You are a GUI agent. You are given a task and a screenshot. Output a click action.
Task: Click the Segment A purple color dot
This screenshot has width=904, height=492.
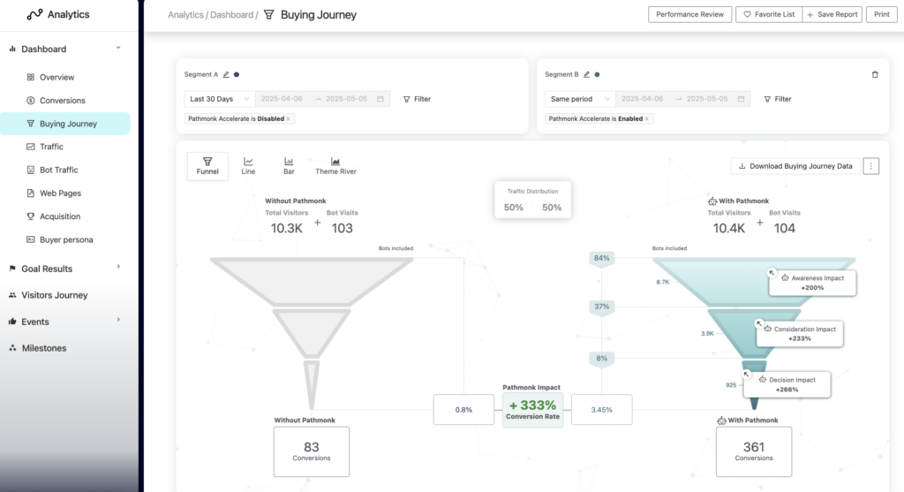point(237,75)
